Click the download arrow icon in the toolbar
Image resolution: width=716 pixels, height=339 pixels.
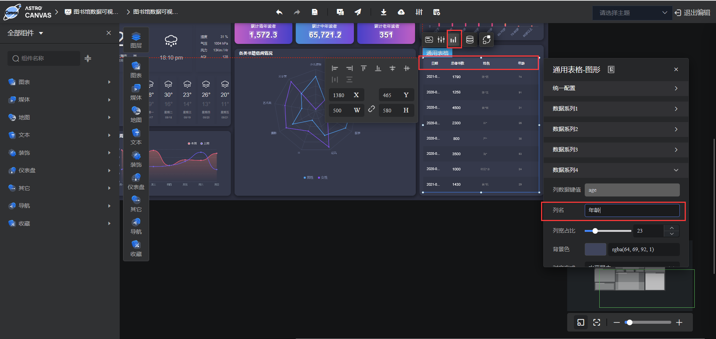383,12
